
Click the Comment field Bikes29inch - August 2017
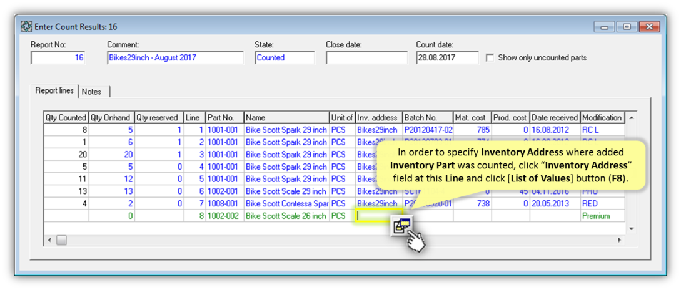(176, 57)
